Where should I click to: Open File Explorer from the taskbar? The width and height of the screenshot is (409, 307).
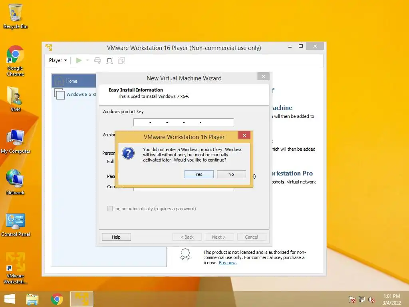[32, 299]
